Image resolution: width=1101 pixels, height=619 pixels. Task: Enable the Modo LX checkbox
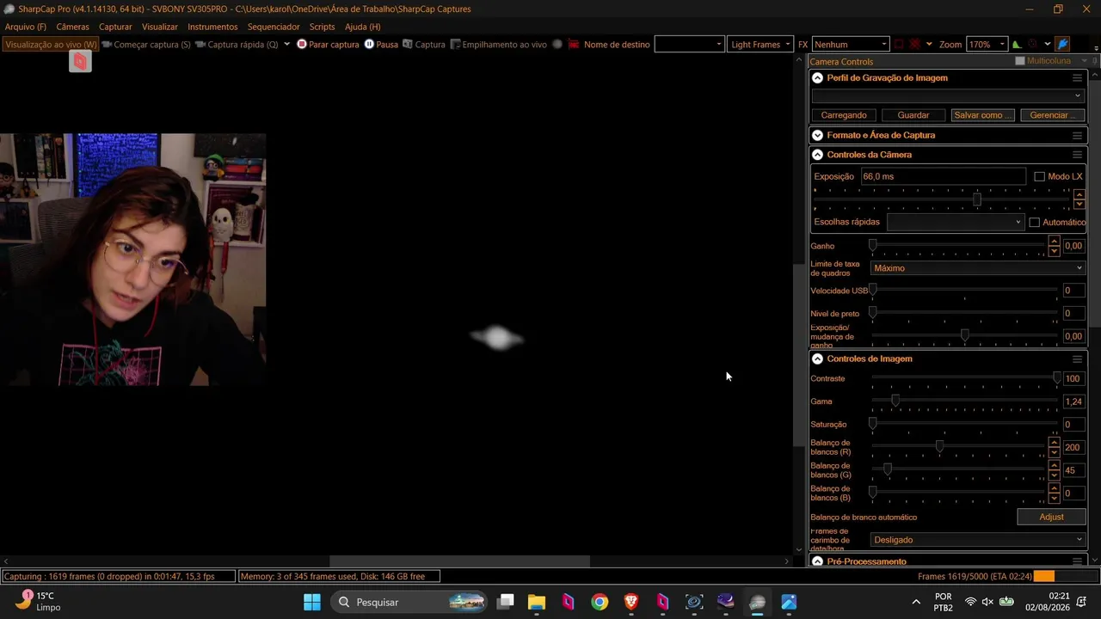tap(1039, 176)
